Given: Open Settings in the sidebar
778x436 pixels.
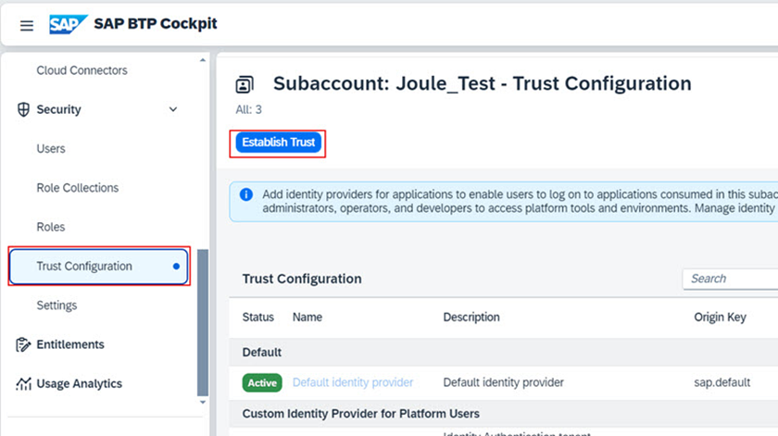Looking at the screenshot, I should tap(56, 305).
